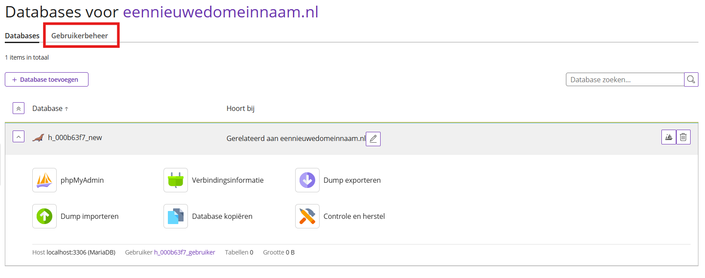Click the phpMyAdmin shortcut button in database row
This screenshot has width=705, height=278.
pos(668,137)
